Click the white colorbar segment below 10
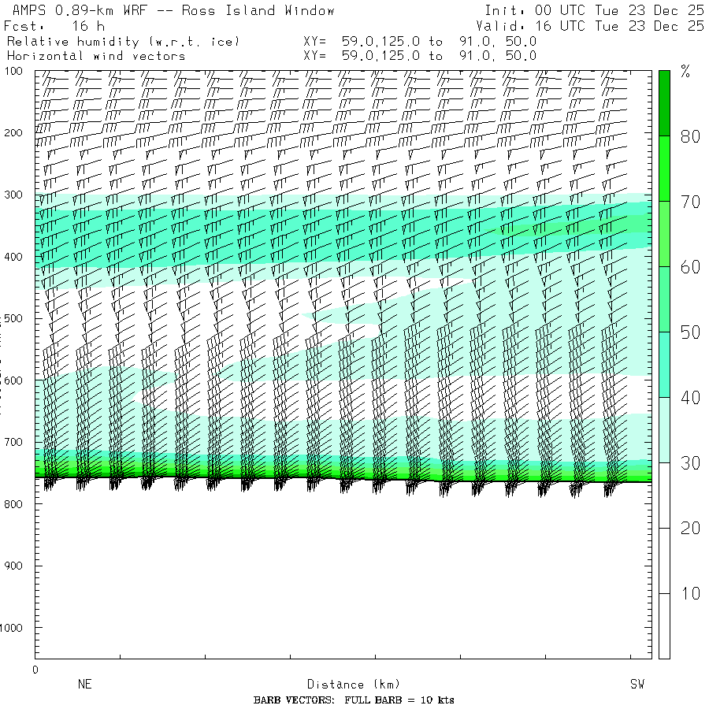 664,626
